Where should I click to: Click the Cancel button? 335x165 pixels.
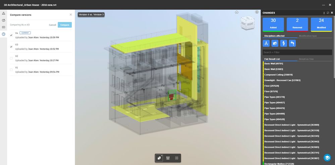tap(52, 25)
